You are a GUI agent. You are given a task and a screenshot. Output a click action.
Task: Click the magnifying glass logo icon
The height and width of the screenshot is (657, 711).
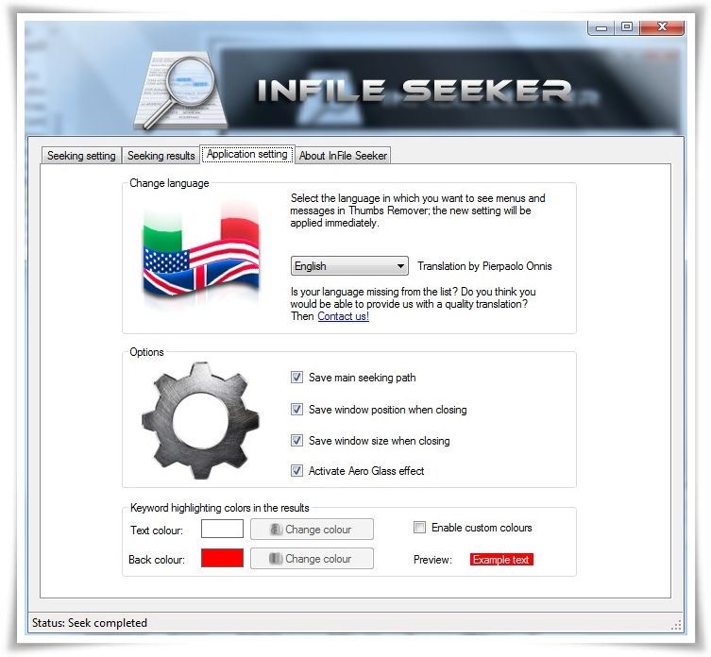180,91
